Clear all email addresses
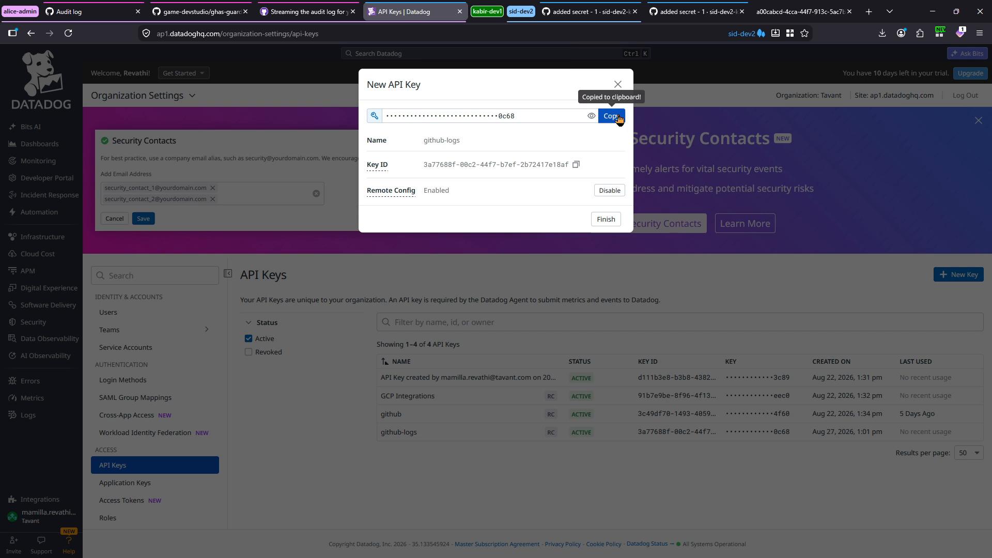The image size is (992, 558). point(316,193)
